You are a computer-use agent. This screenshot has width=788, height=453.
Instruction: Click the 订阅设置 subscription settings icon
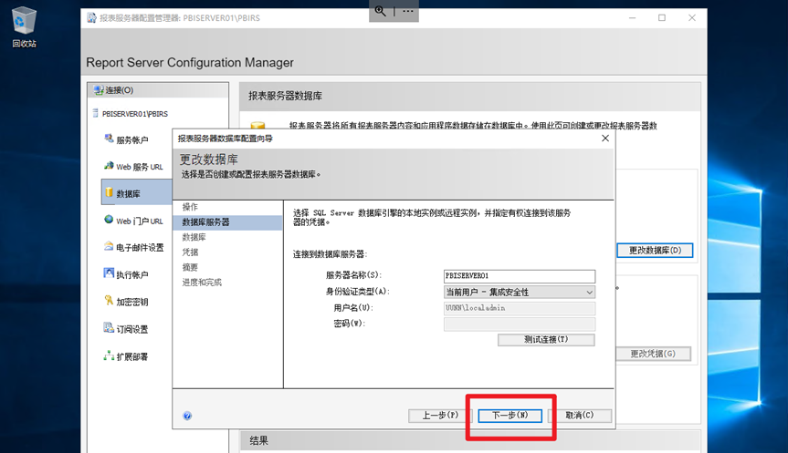pyautogui.click(x=110, y=329)
